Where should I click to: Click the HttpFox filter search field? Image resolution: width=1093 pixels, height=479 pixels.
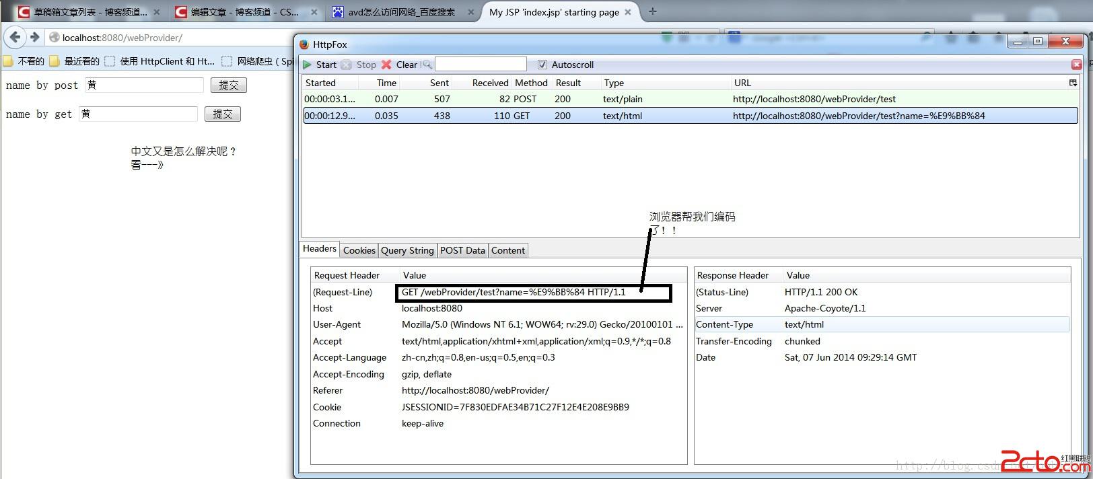(x=481, y=64)
